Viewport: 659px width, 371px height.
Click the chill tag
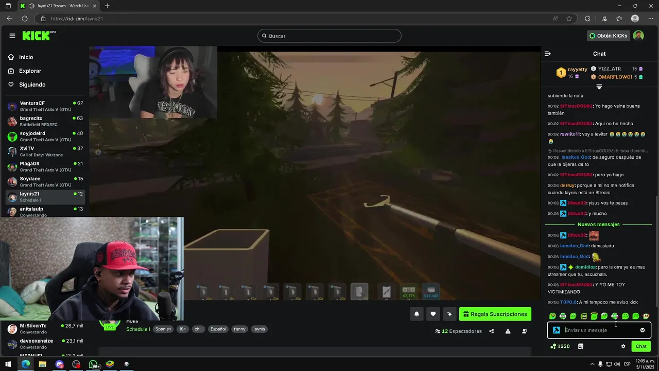(198, 329)
